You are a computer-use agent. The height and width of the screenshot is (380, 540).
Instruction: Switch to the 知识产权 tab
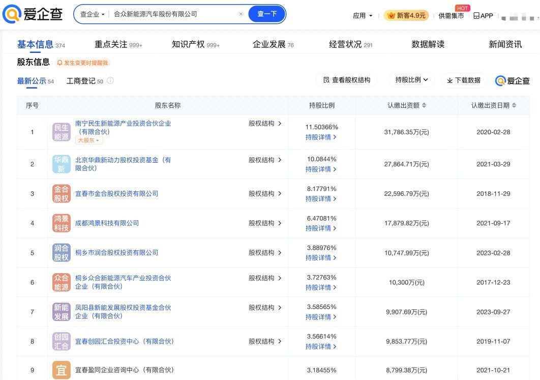195,44
